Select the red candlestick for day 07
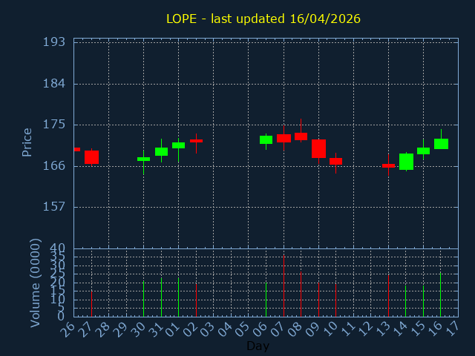The width and height of the screenshot is (475, 356). pyautogui.click(x=284, y=139)
